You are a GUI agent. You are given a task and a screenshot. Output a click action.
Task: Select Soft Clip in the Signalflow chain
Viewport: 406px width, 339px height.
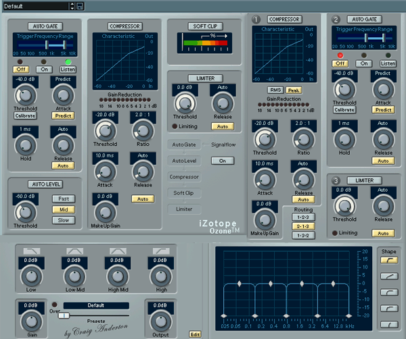click(184, 193)
